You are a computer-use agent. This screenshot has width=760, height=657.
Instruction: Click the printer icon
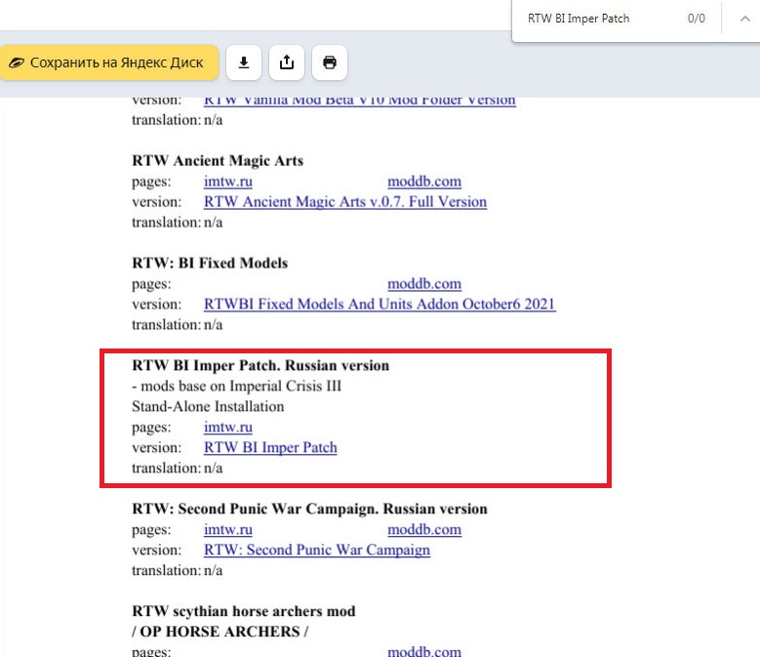pos(330,62)
